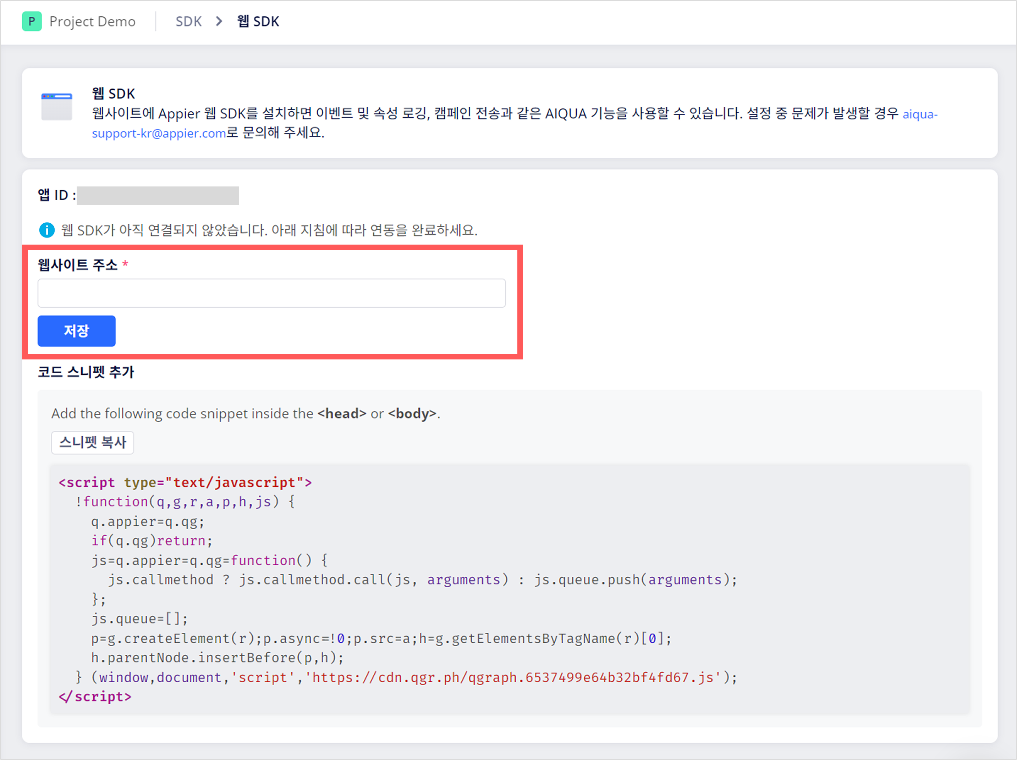Open the aiqua-support-kr@appier.com email link

point(159,133)
